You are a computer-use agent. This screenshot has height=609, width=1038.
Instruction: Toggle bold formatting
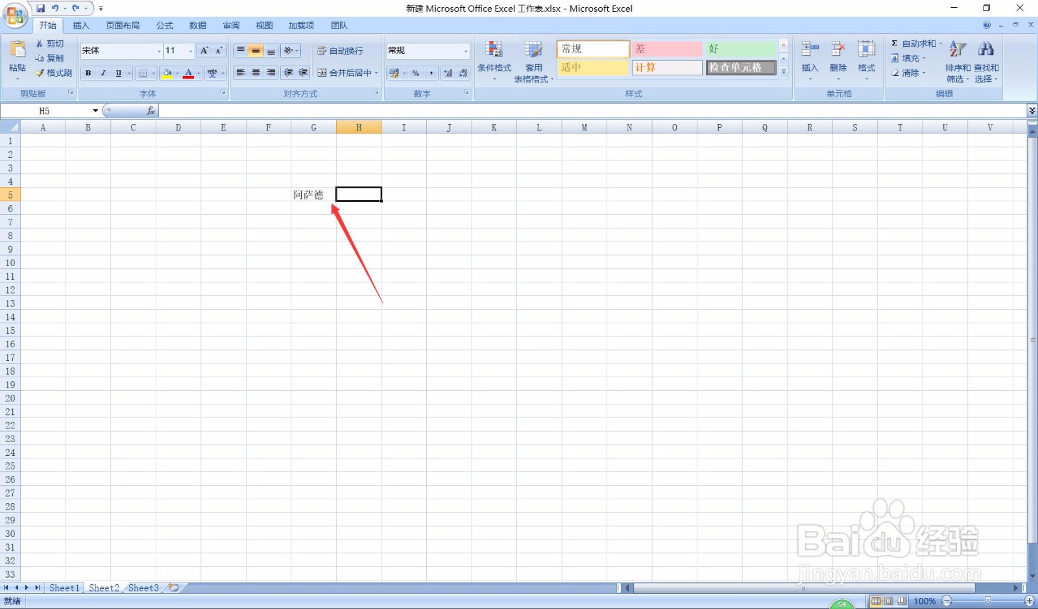point(88,73)
